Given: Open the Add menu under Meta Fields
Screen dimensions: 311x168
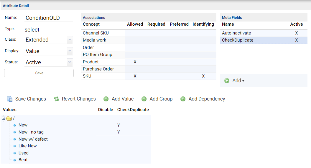Looking at the screenshot, I should coord(238,81).
